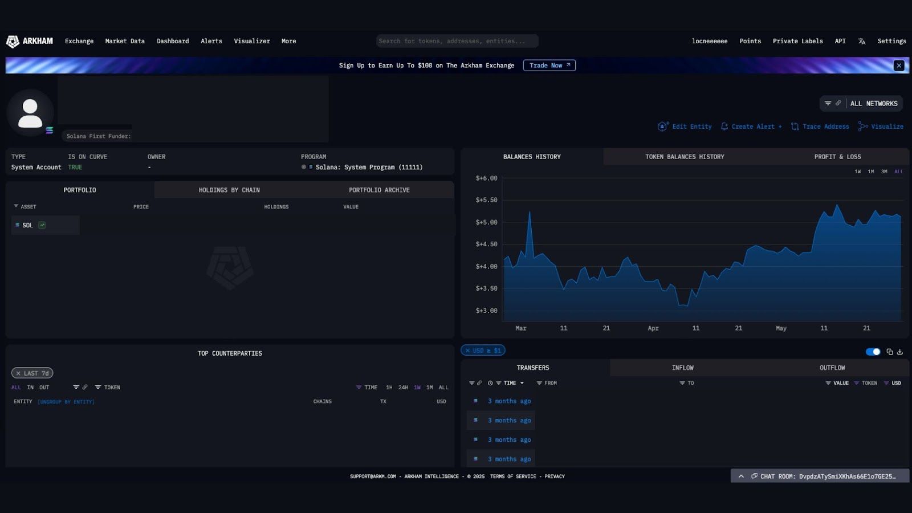Click the Trace Address icon

(x=795, y=127)
